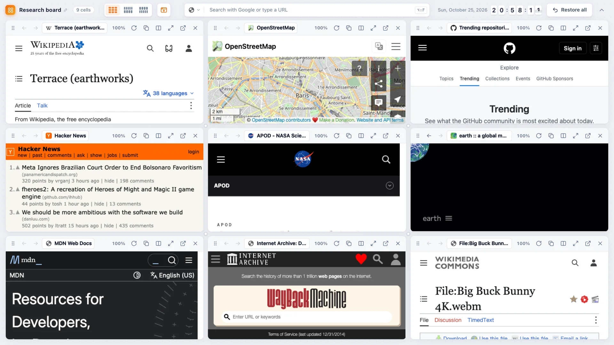Screen dimensions: 614x345
Task: Click the share icon on OpenStreetMap map
Action: click(379, 84)
